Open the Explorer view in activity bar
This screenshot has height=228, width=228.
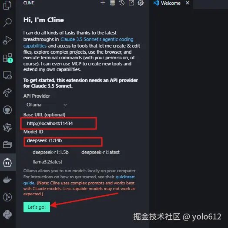[x=7, y=5]
